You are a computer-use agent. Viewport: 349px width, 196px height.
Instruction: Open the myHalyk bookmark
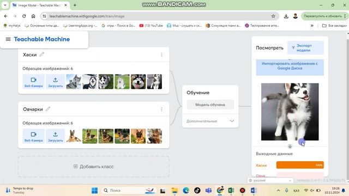pyautogui.click(x=12, y=26)
